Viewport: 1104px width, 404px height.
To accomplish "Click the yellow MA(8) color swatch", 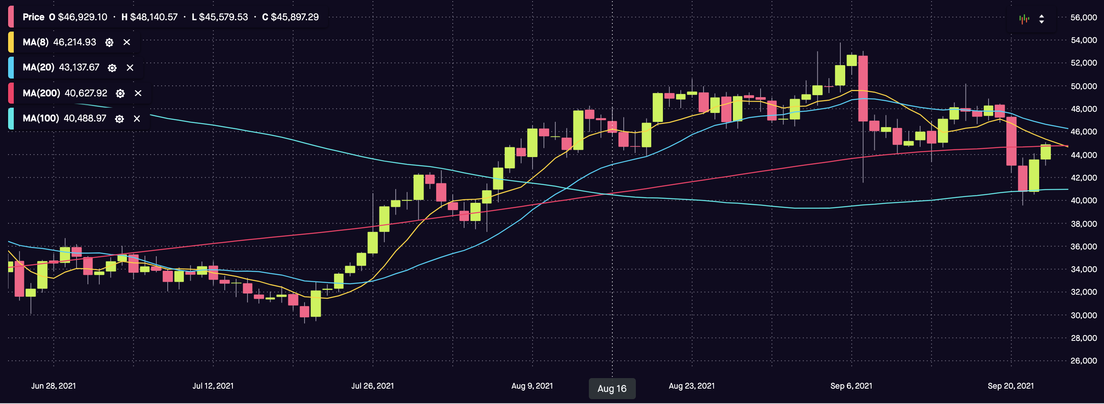I will tap(11, 43).
